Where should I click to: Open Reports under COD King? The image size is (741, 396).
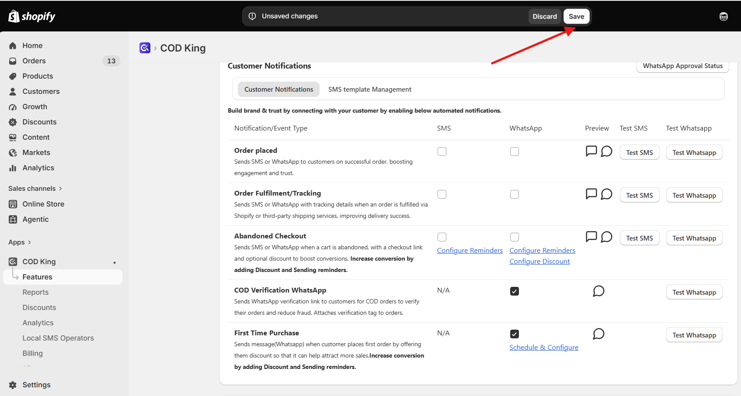(x=35, y=292)
